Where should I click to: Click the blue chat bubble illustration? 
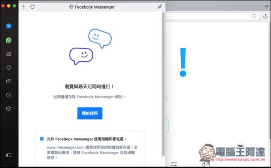click(x=100, y=38)
